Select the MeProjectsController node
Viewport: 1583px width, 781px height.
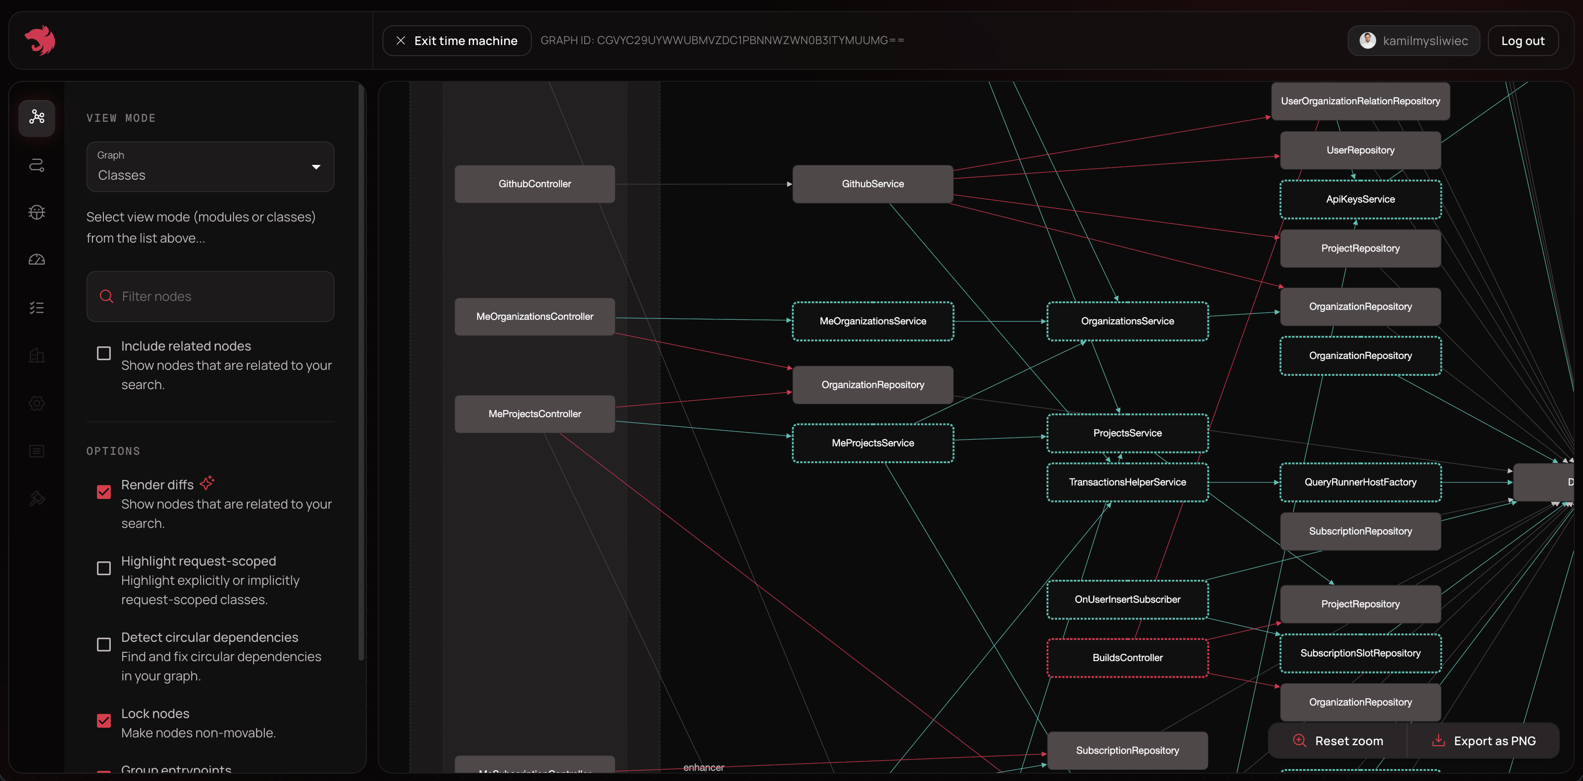click(x=535, y=414)
